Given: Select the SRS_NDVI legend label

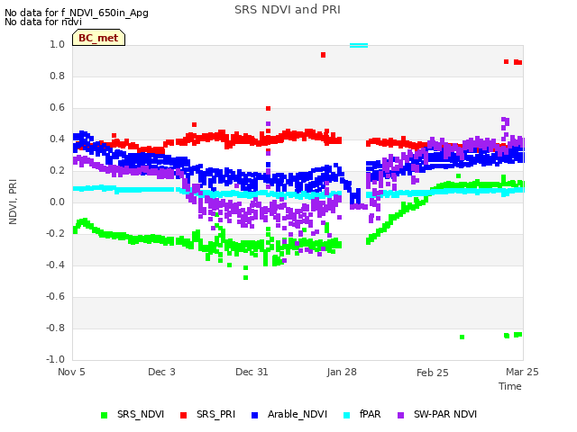Looking at the screenshot, I should (x=141, y=414).
